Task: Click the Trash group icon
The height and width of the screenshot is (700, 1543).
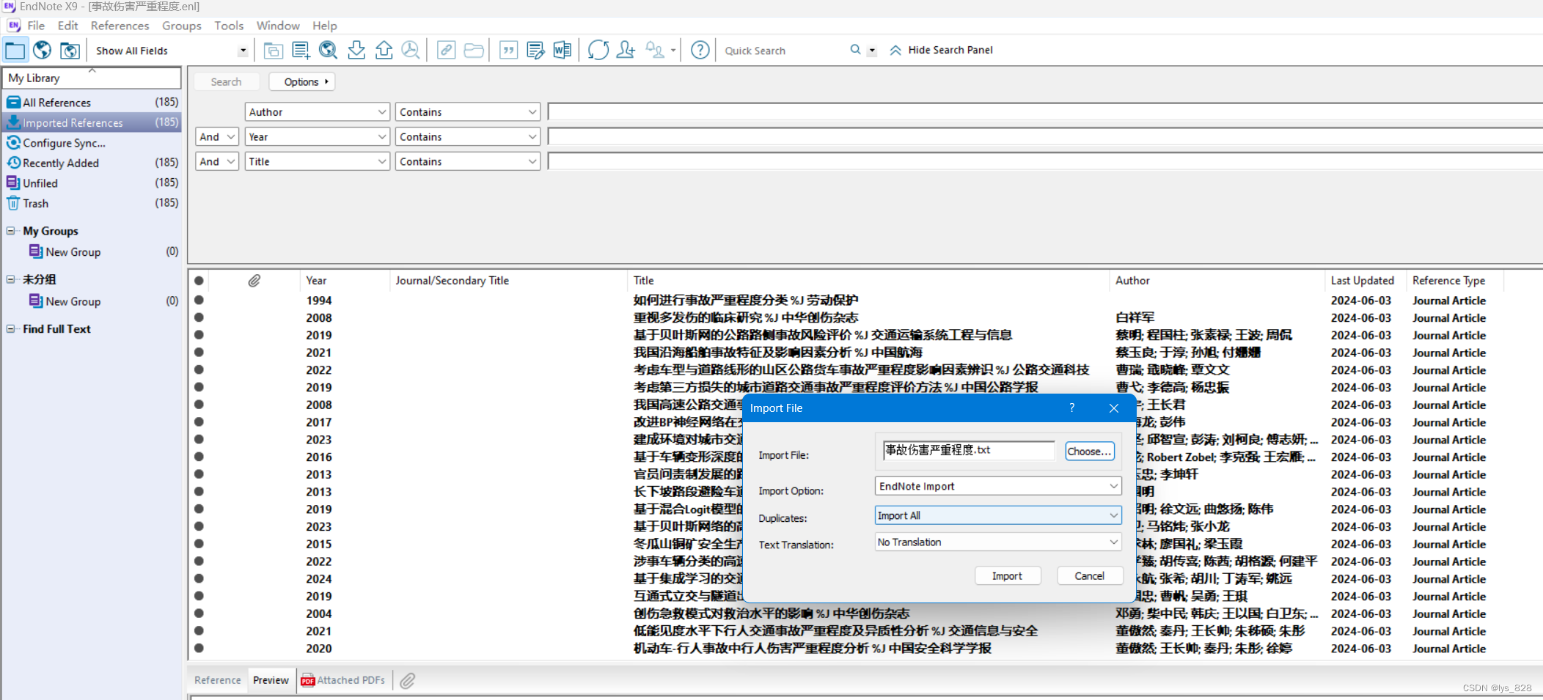Action: [13, 203]
